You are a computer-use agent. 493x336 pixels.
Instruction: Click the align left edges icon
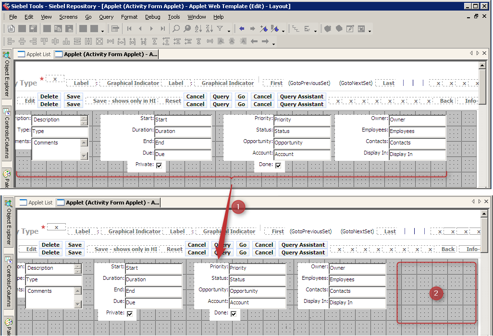11,42
